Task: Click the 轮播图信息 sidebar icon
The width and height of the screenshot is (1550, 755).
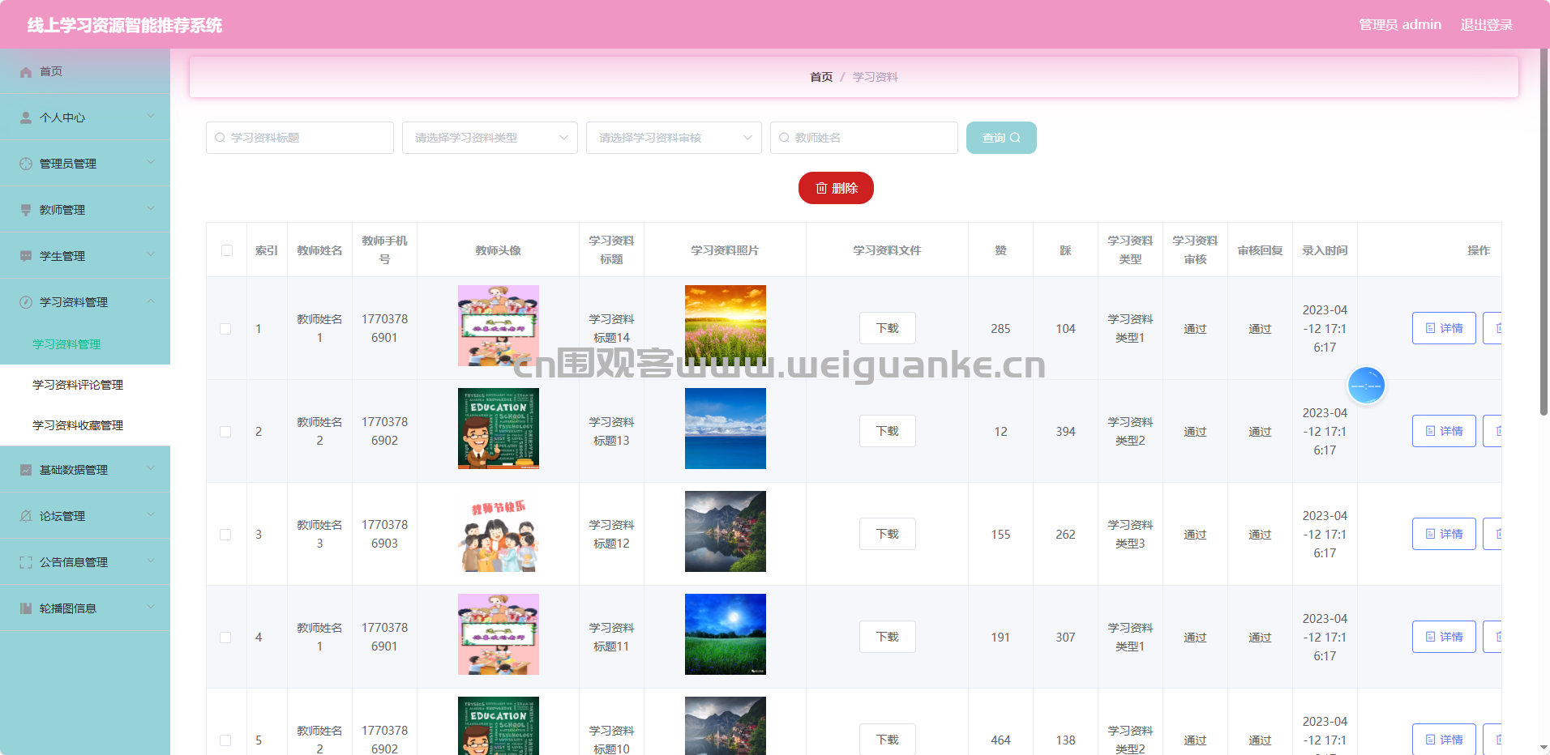Action: coord(26,608)
